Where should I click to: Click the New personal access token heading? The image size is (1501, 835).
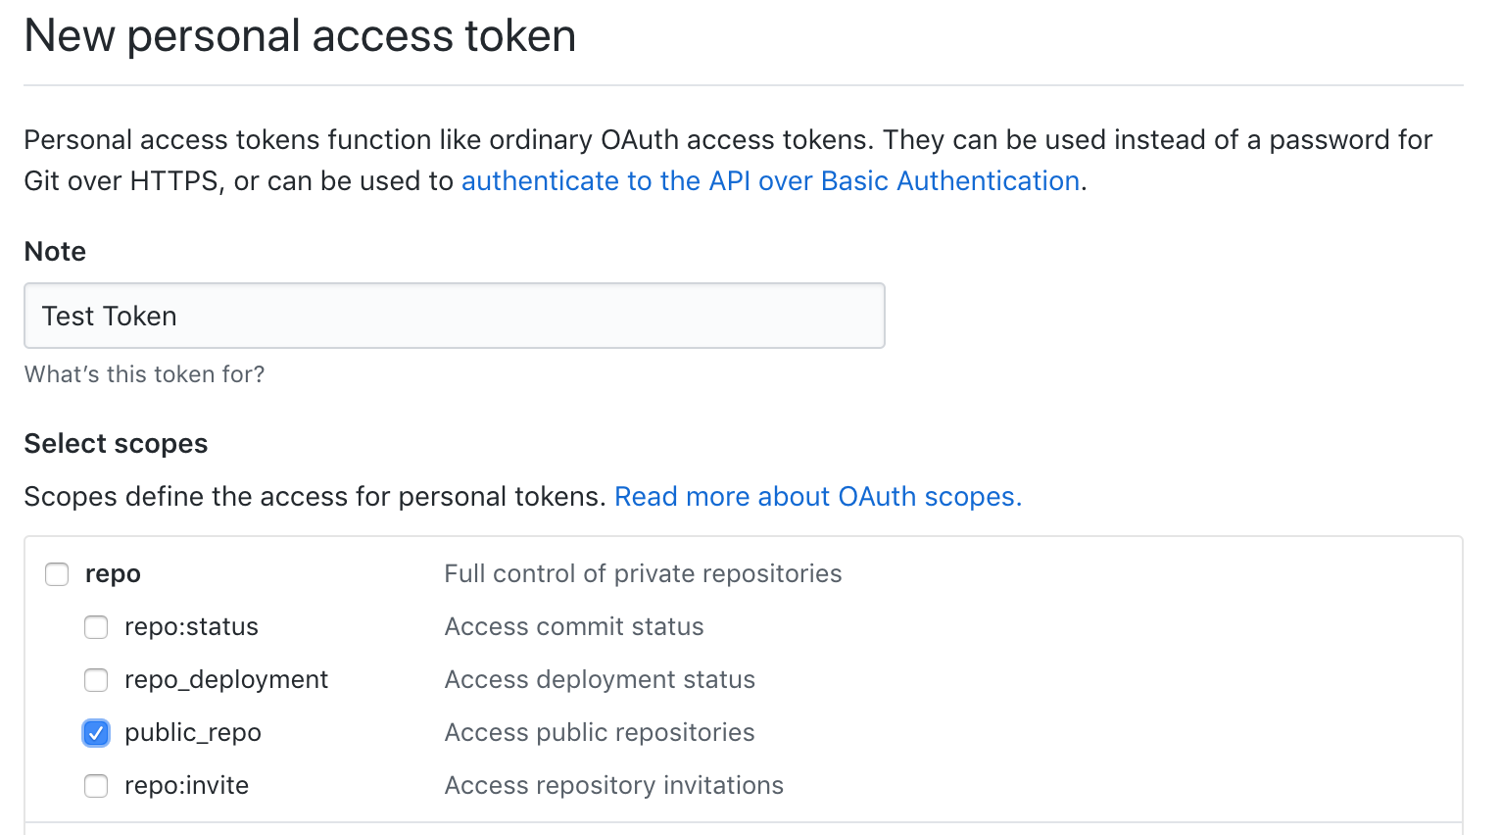coord(300,36)
